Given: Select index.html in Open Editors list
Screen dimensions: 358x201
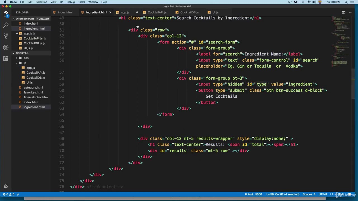Looking at the screenshot, I should (x=31, y=23).
